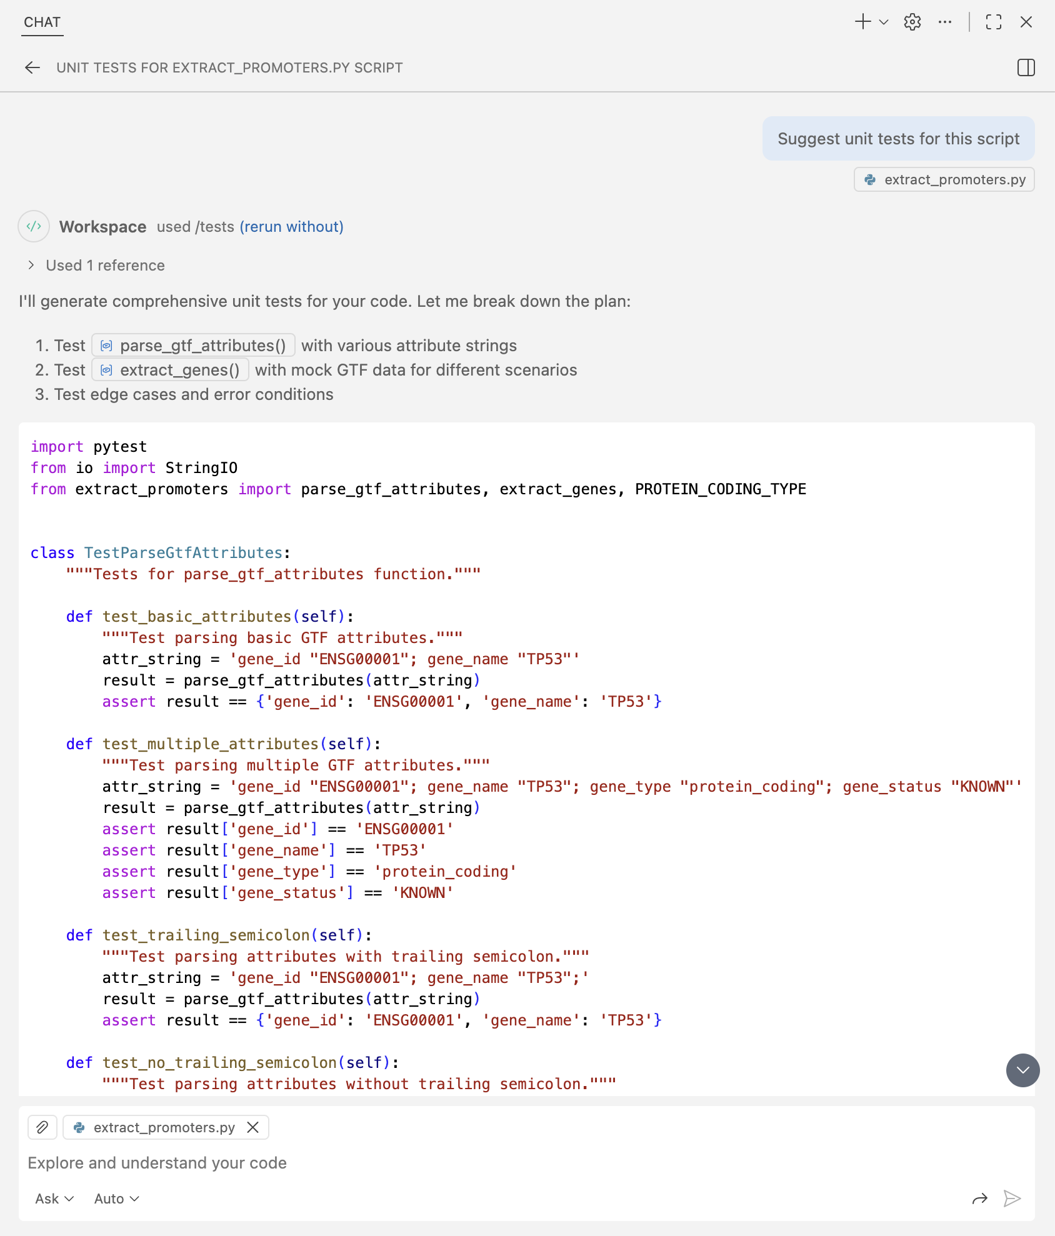
Task: Open the Auto model picker dropdown
Action: (x=116, y=1199)
